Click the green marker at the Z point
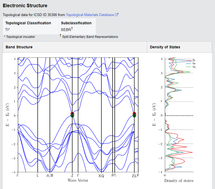 click(72, 116)
